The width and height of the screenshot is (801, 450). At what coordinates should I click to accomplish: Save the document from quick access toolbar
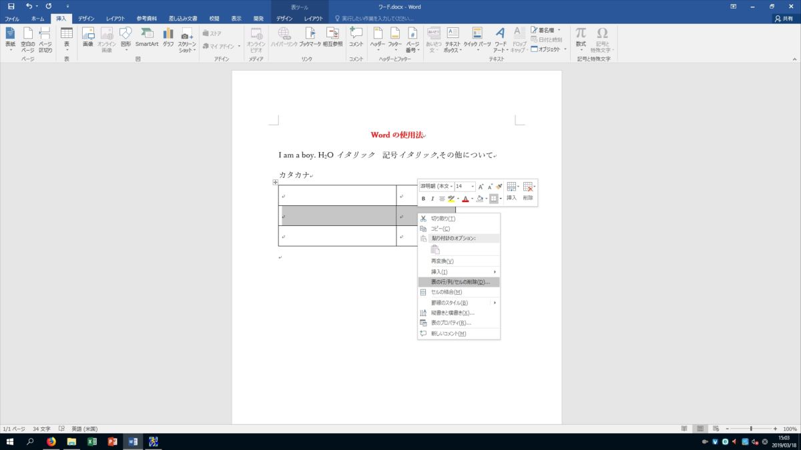tap(11, 6)
